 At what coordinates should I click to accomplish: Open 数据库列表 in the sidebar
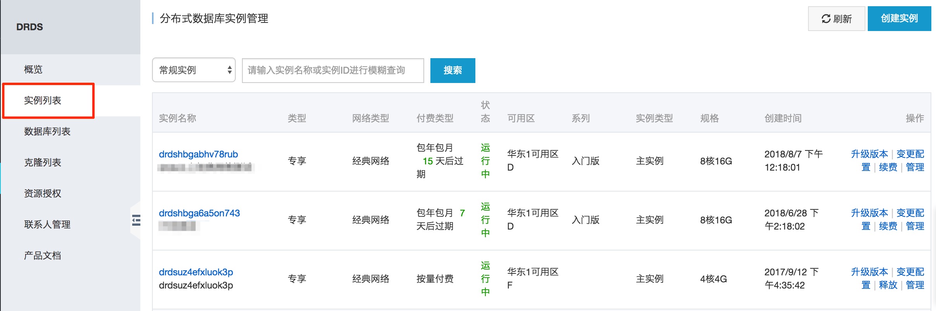click(x=47, y=131)
